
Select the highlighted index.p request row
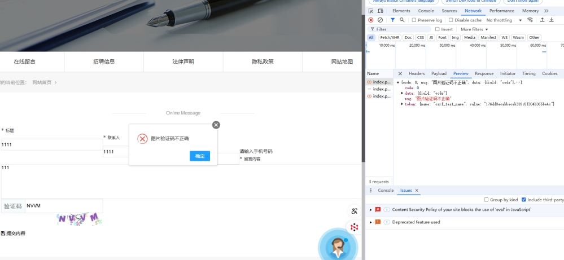tap(379, 82)
